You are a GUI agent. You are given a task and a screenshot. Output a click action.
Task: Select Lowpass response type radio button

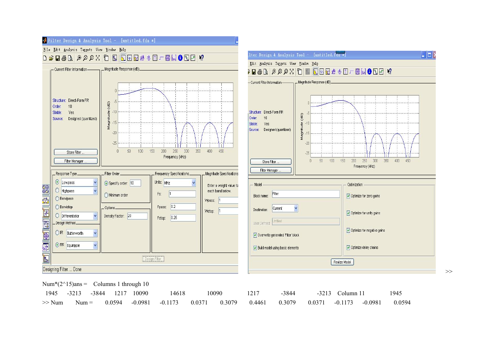(x=57, y=182)
